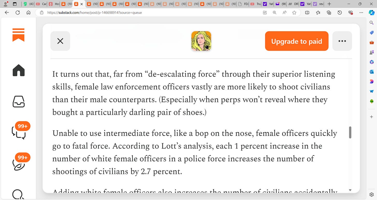Open Edge sidebar Search icon
Viewport: 377px width, 200px height.
(x=372, y=23)
